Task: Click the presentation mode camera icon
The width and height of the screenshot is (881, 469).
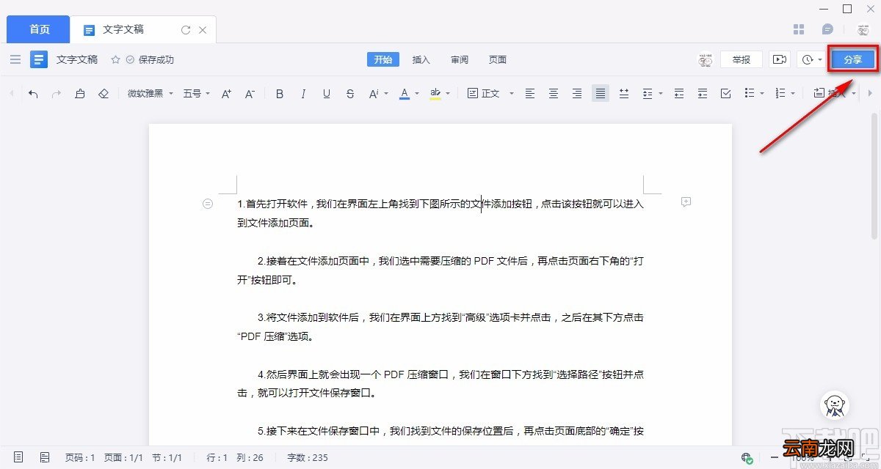Action: point(780,59)
